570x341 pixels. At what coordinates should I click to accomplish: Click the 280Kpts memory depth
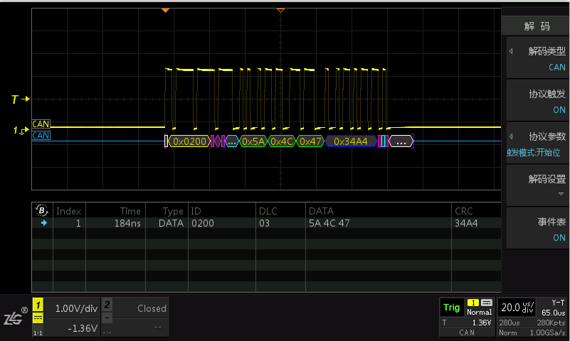[x=551, y=323]
